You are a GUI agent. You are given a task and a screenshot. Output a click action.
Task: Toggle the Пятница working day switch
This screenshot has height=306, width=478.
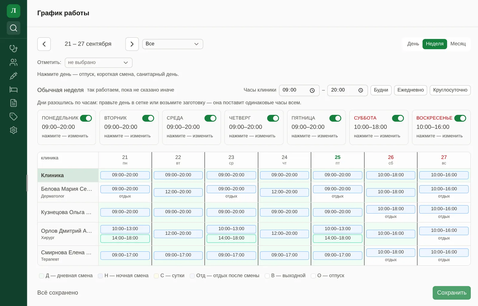(x=335, y=118)
